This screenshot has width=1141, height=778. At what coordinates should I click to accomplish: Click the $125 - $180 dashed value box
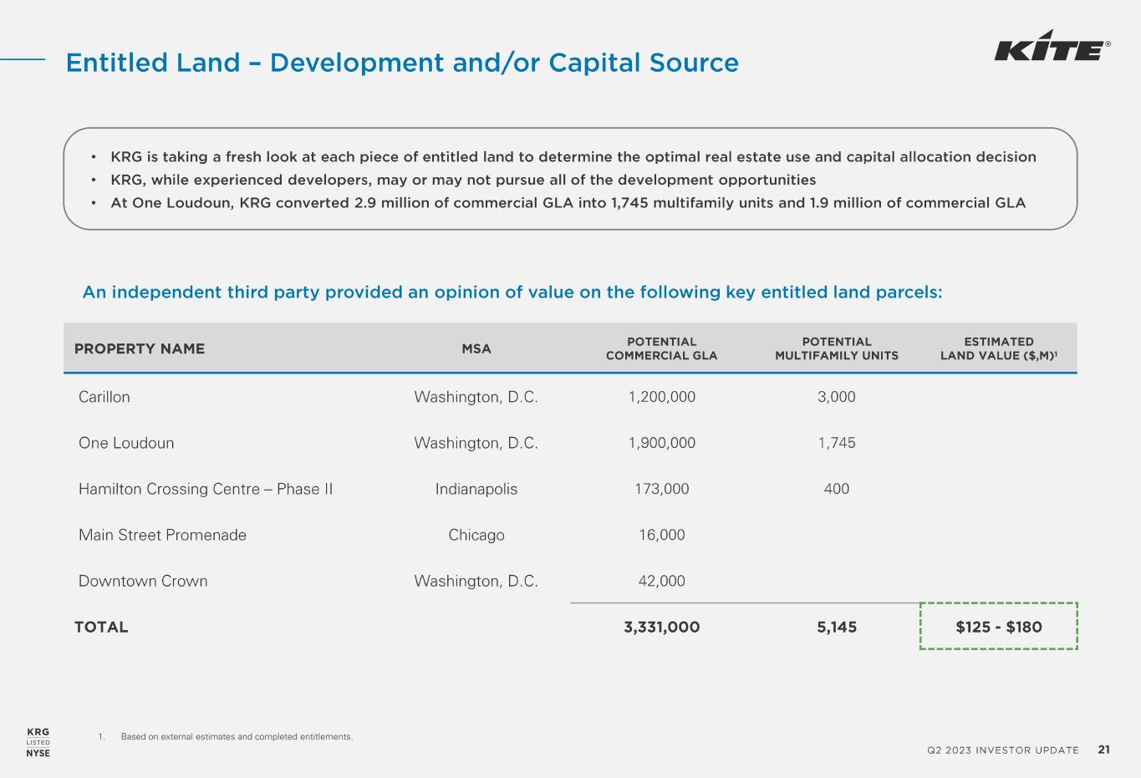[998, 627]
